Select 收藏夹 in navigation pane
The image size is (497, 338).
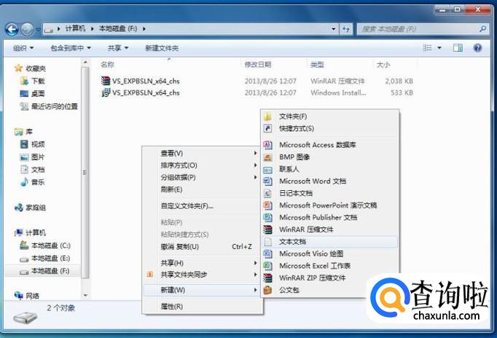(30, 68)
